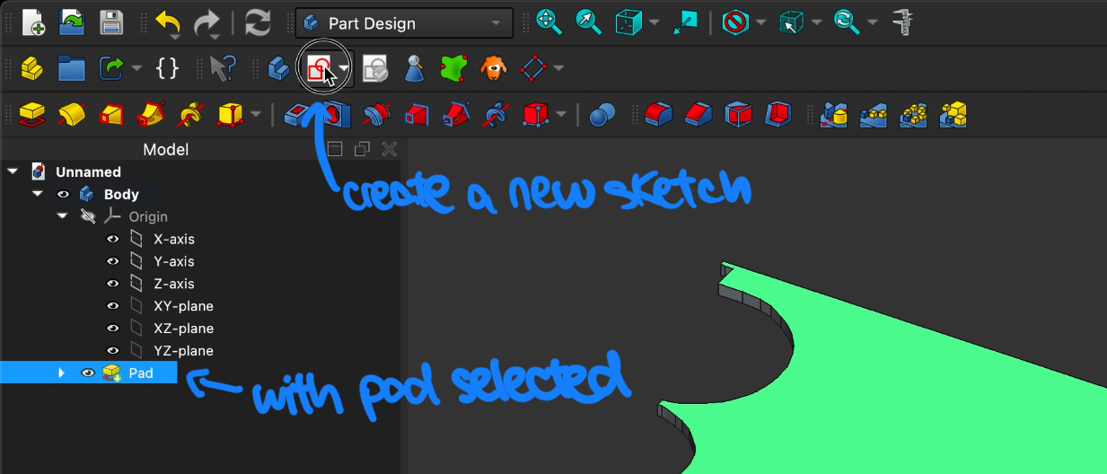Hide the XY-plane using its eye icon
1107x474 pixels.
[113, 306]
